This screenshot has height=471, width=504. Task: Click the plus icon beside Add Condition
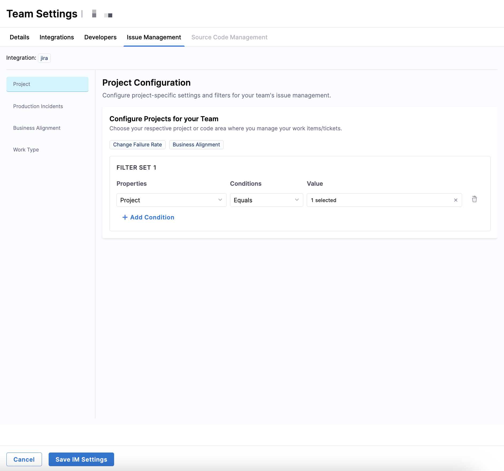coord(125,217)
